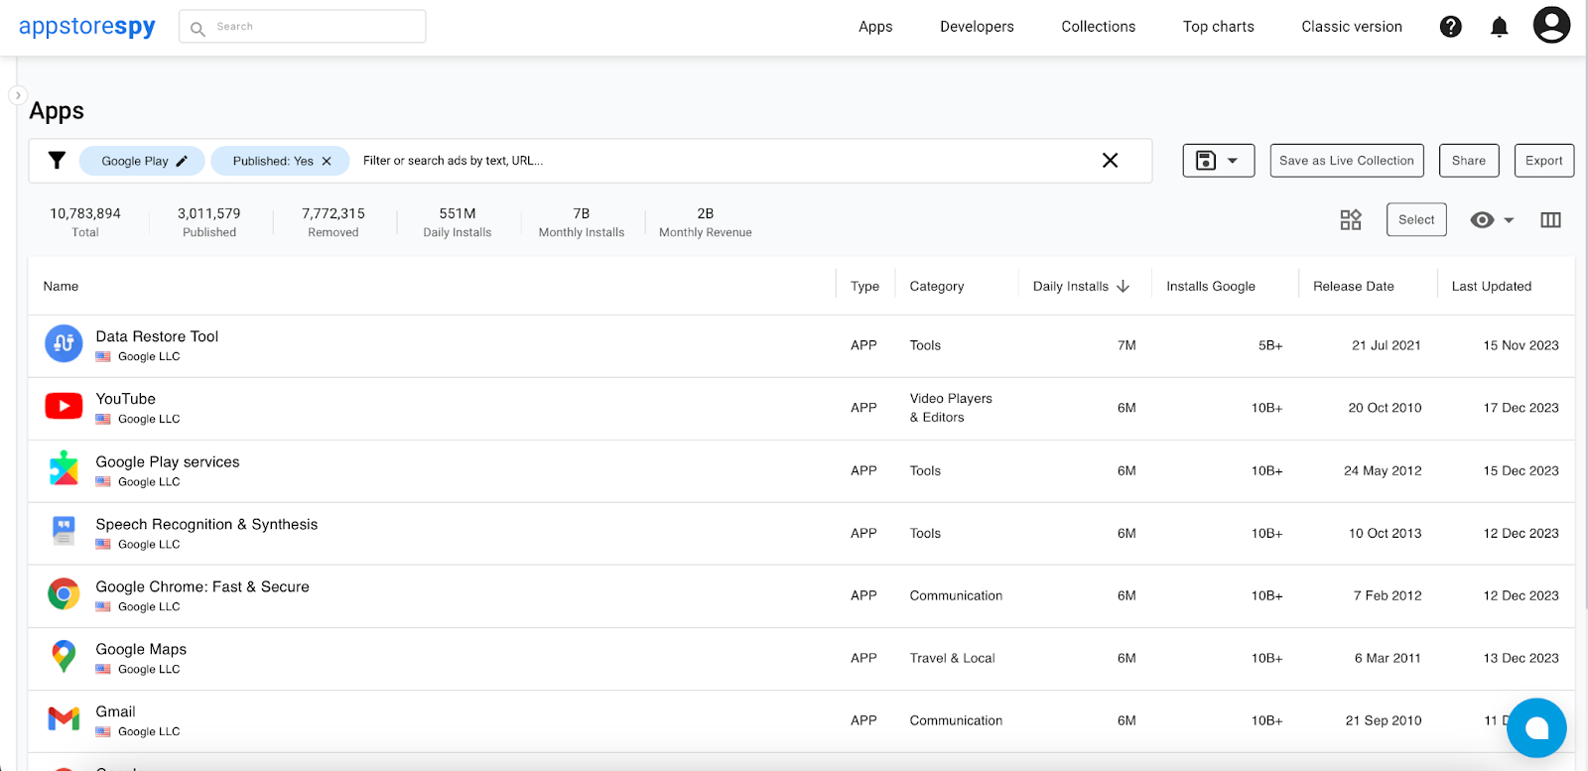Click the Data Restore Tool app icon
Screen dimensions: 1588x771
pyautogui.click(x=64, y=343)
